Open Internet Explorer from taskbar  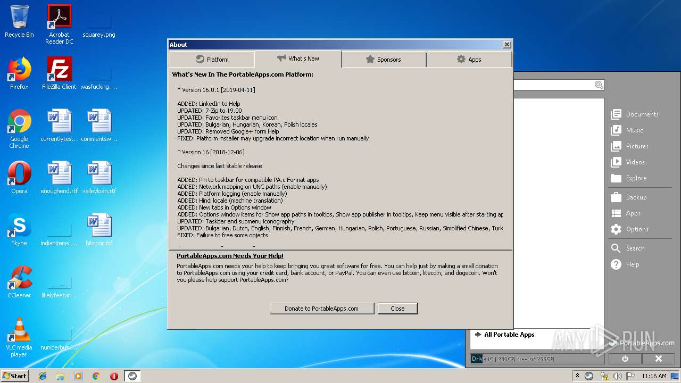[x=43, y=376]
